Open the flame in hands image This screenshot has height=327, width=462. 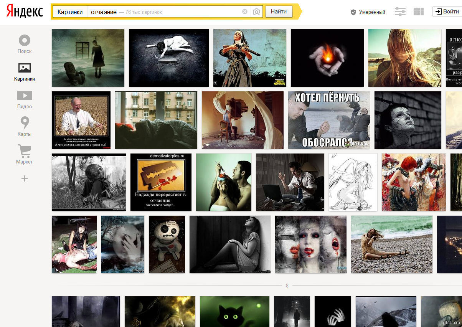click(327, 58)
